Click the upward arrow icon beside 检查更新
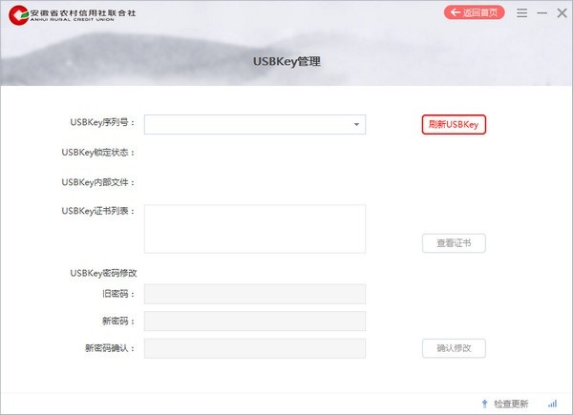 pyautogui.click(x=484, y=404)
